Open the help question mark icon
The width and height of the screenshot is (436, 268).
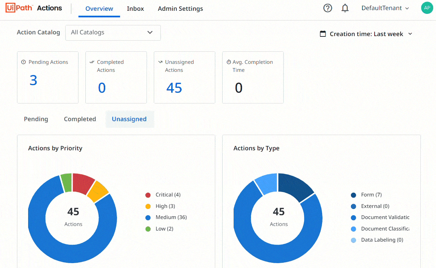pyautogui.click(x=327, y=8)
